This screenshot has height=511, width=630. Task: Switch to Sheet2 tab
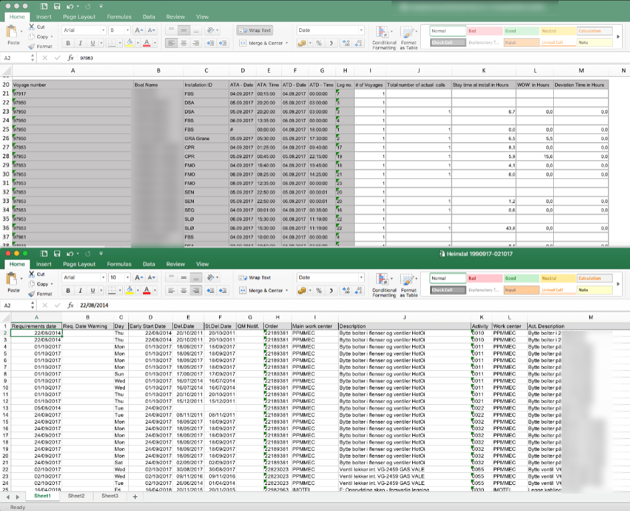tap(76, 496)
